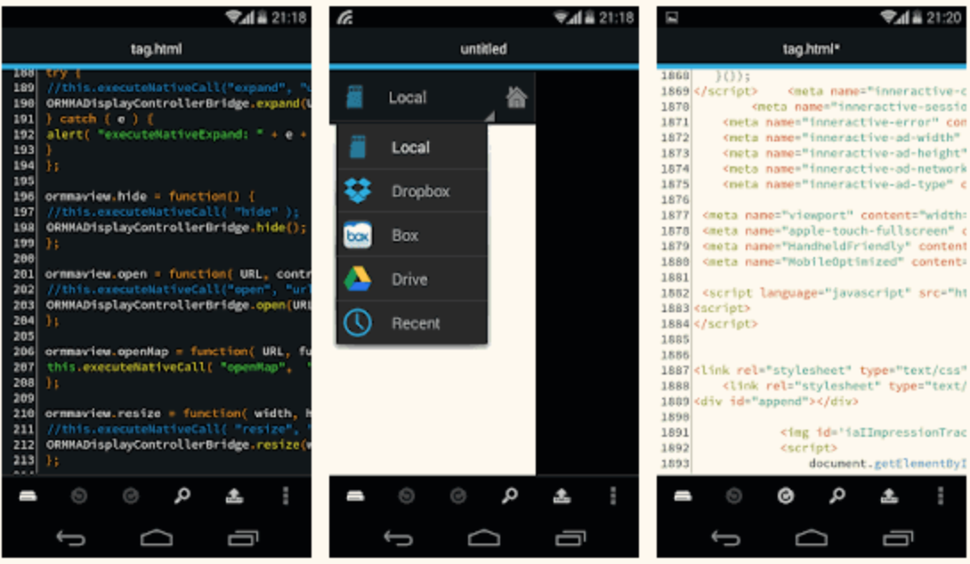This screenshot has height=564, width=970.
Task: Open search magnifier in left dark tag.html toolbar
Action: tap(182, 496)
